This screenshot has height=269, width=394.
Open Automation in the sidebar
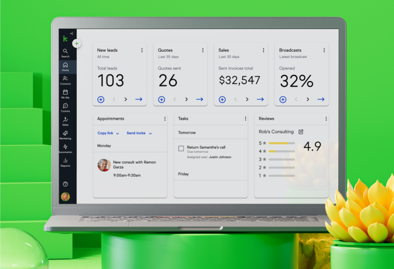[x=65, y=149]
